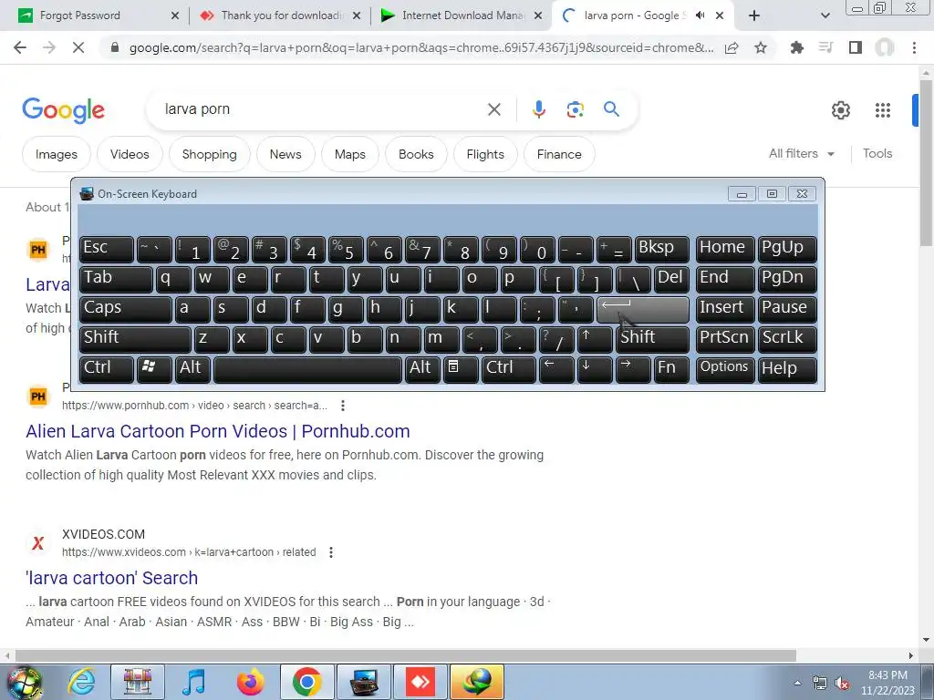Select the Books filter chip

(x=416, y=154)
